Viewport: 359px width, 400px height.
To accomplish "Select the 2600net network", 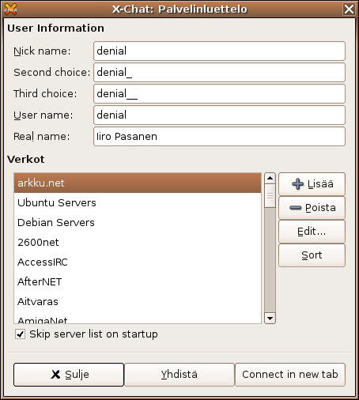I will [x=138, y=242].
